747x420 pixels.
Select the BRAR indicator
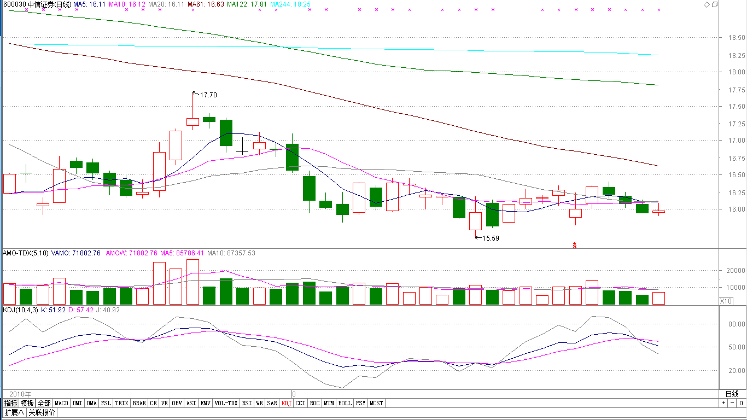[x=139, y=403]
